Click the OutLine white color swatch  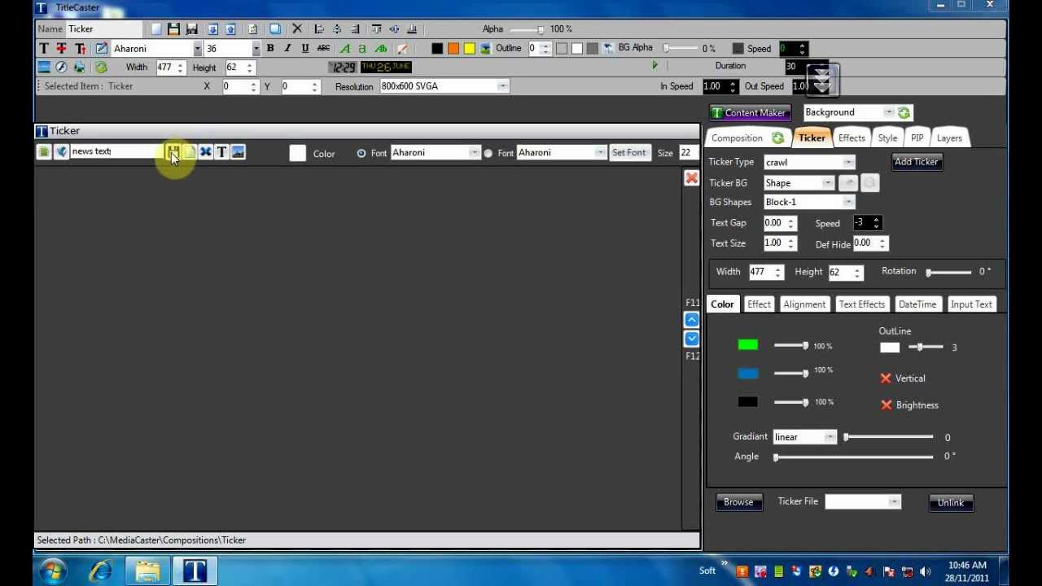[890, 348]
